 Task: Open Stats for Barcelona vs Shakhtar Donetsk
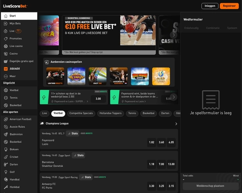78,155
